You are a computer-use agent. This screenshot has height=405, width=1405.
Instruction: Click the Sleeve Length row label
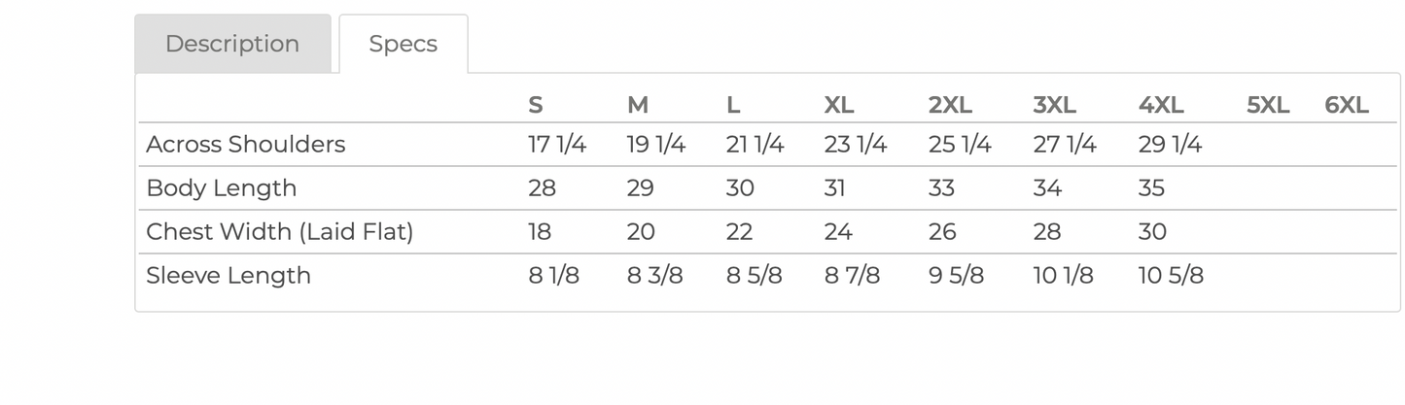[228, 276]
